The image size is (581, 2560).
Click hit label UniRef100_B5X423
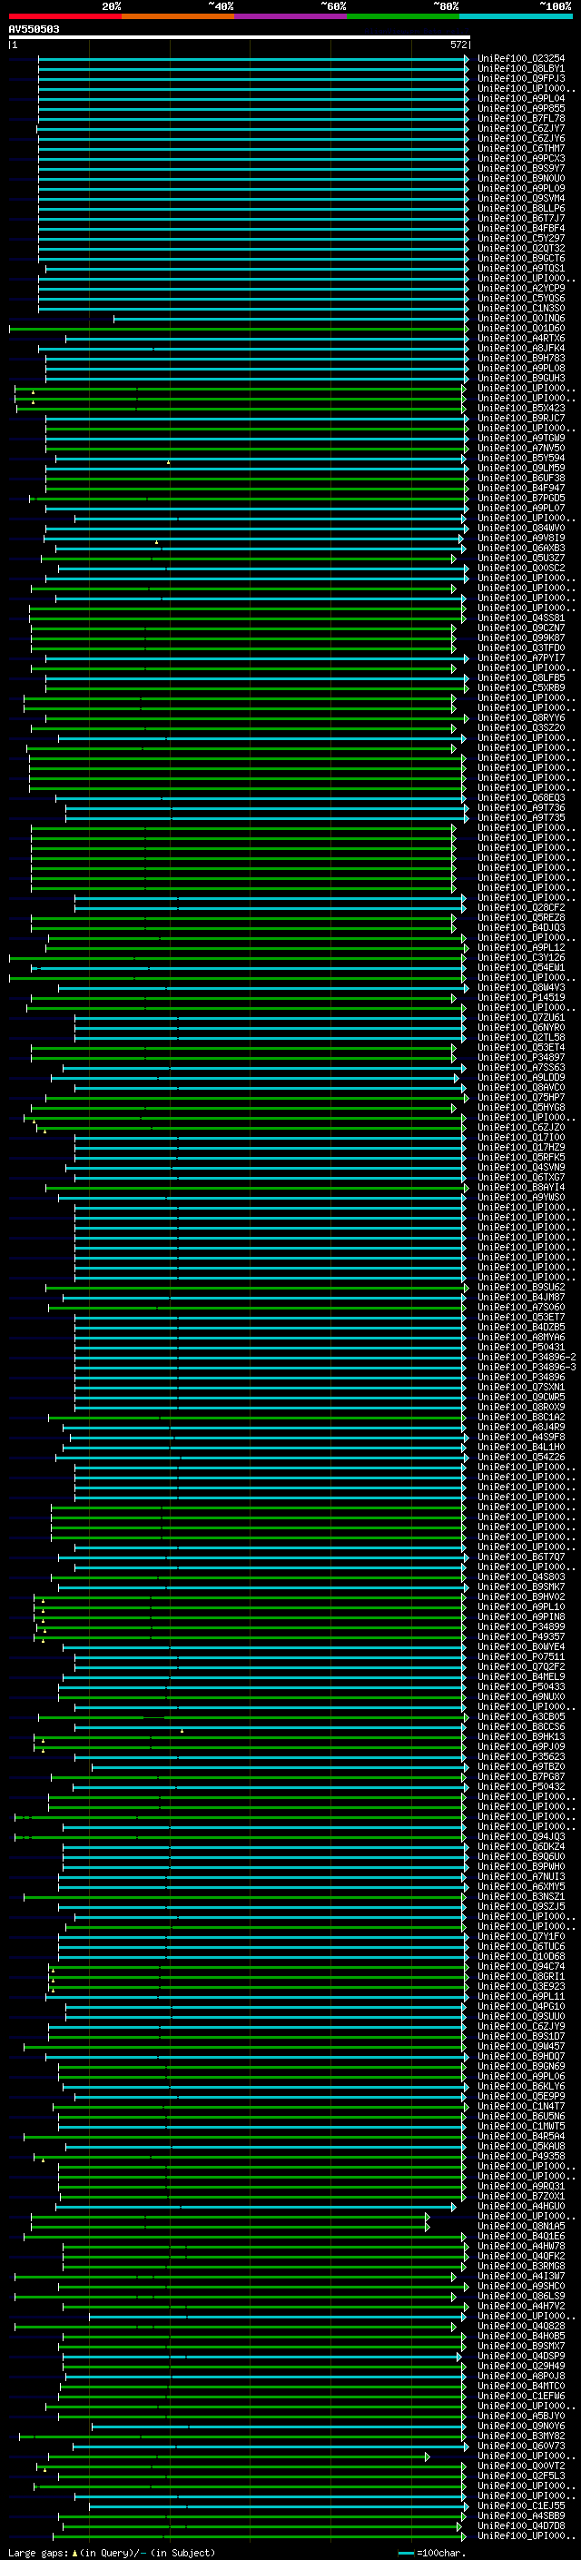pyautogui.click(x=520, y=408)
